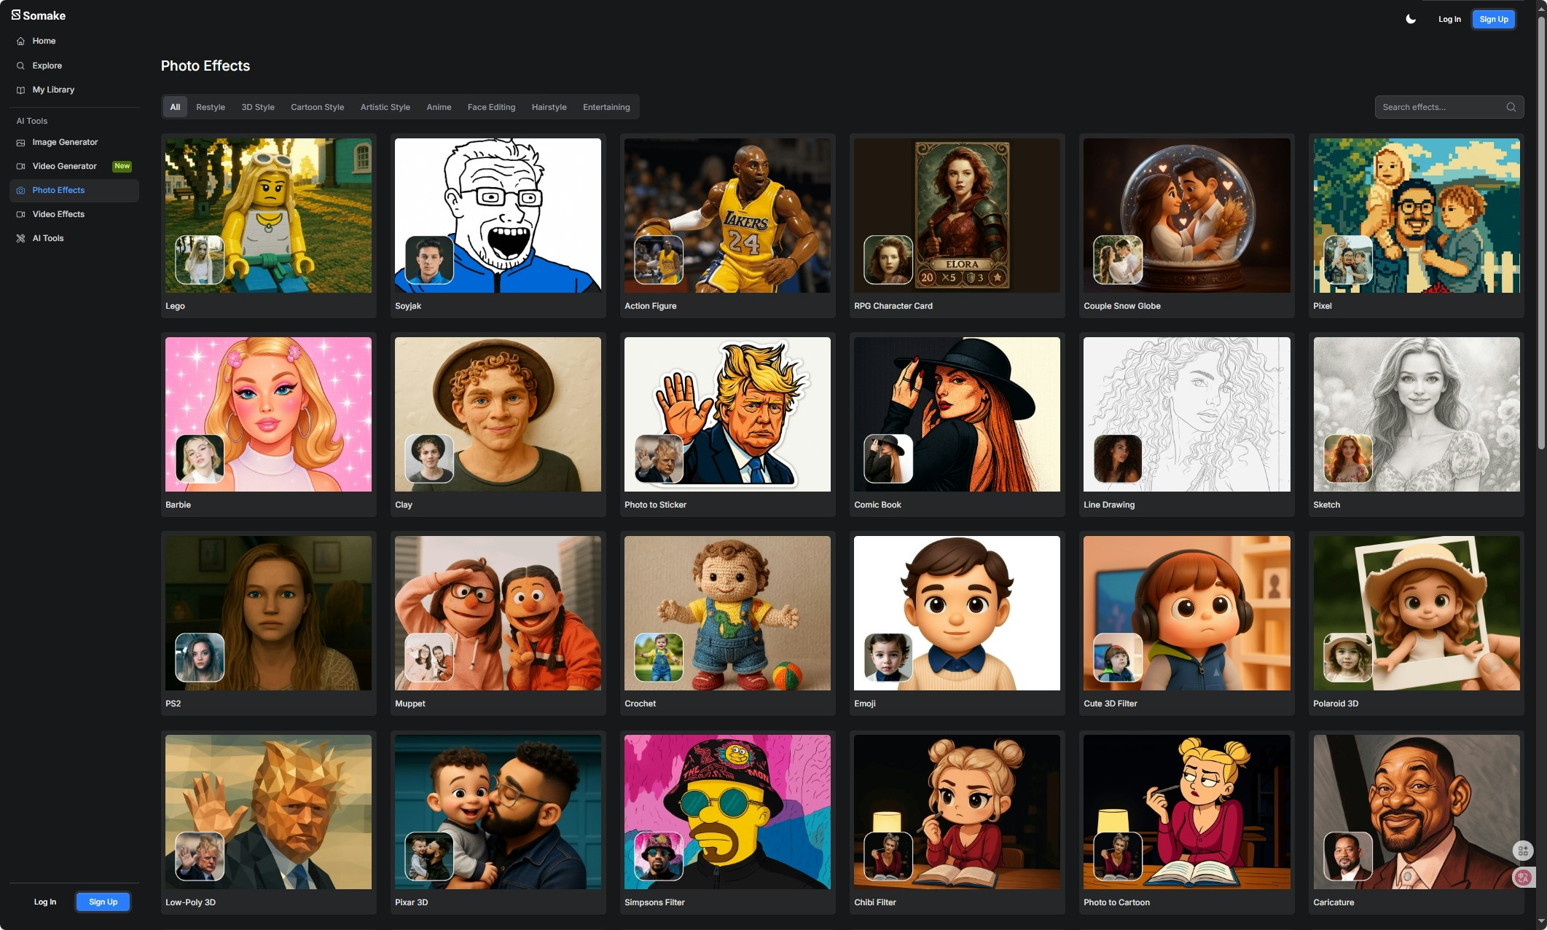Select the Anime tab
1547x930 pixels.
439,107
